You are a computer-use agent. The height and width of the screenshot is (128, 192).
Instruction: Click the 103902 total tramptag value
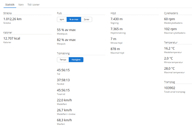[x=170, y=88]
